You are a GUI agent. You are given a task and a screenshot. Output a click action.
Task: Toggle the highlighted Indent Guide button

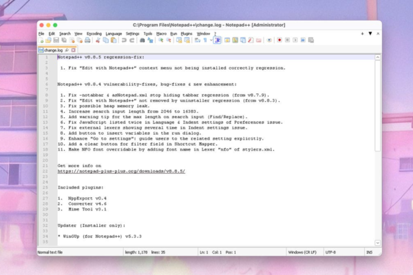point(218,41)
